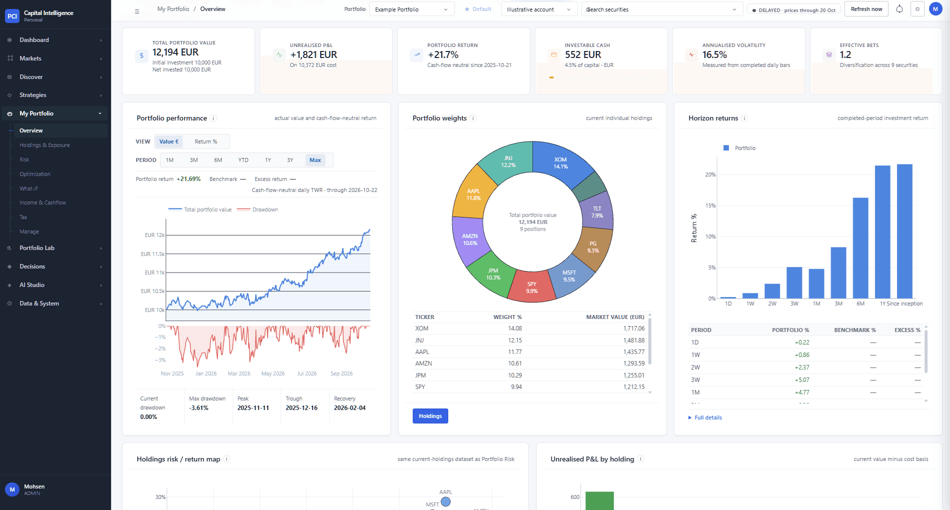Click the My Portfolio breadcrumb link
This screenshot has height=510, width=950.
pos(173,9)
